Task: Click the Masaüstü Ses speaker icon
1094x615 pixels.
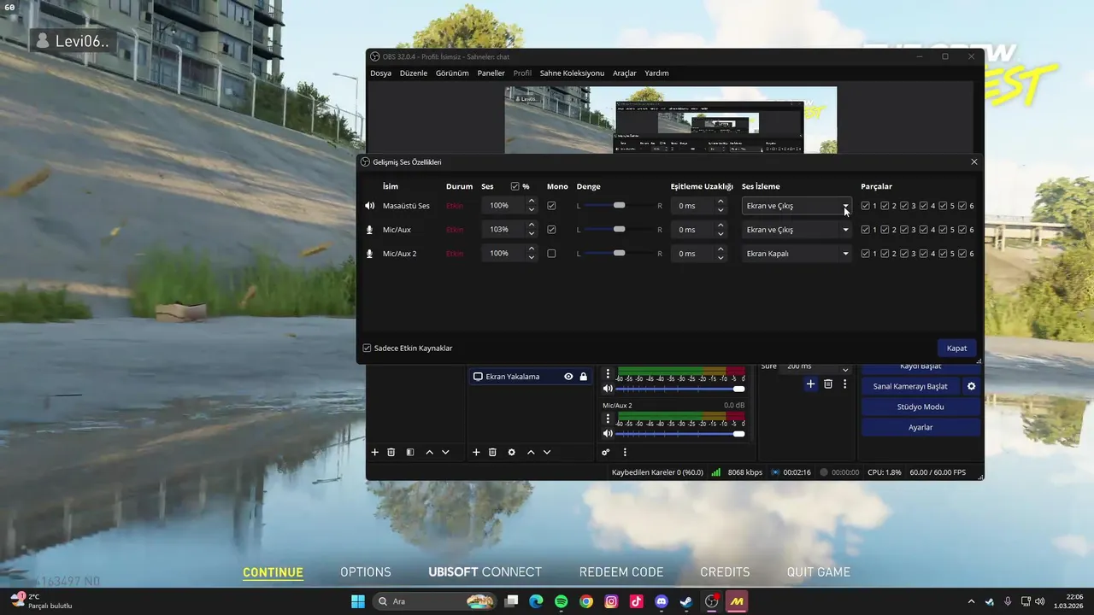Action: 369,206
